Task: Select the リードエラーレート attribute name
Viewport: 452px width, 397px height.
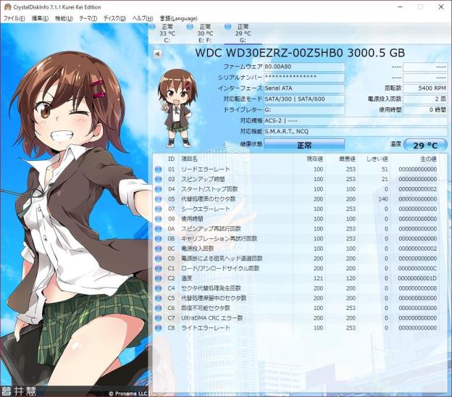Action: pyautogui.click(x=206, y=170)
